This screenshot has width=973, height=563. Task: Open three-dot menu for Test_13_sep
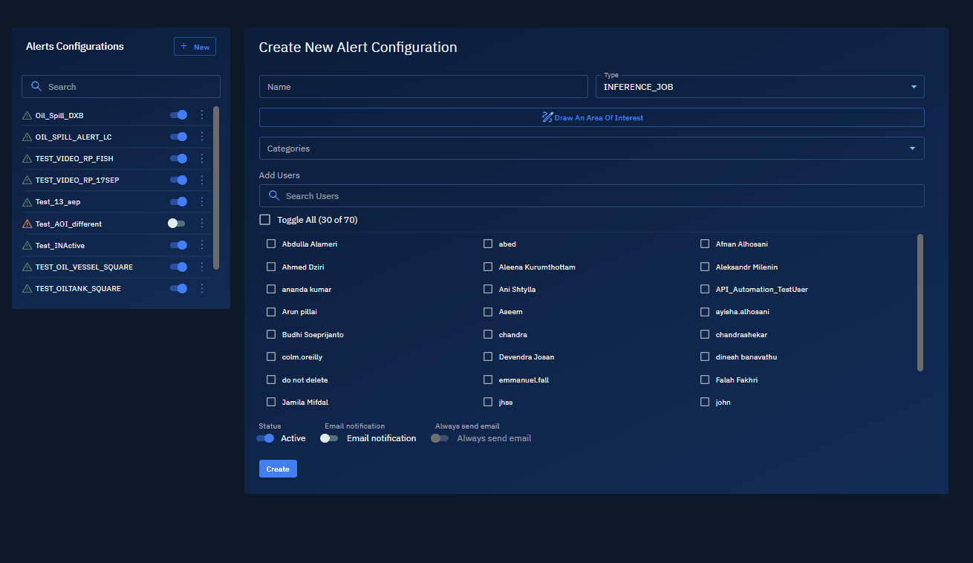coord(201,202)
